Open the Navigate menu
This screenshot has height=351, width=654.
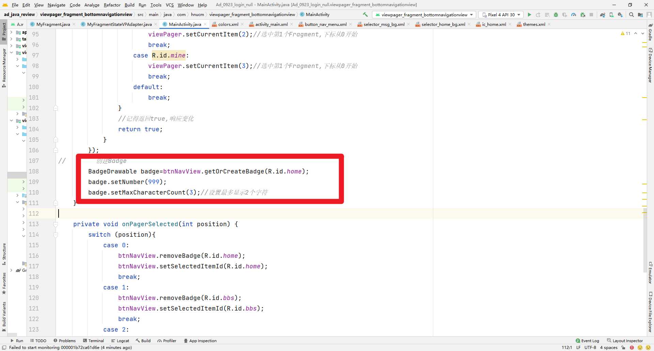coord(56,5)
